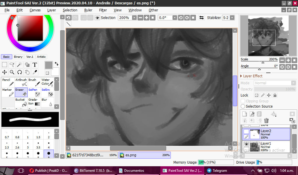The image size is (298, 175).
Task: Click the layer Opacity slider
Action: click(275, 89)
